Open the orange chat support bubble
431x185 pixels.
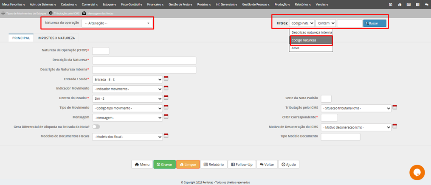pos(417,172)
